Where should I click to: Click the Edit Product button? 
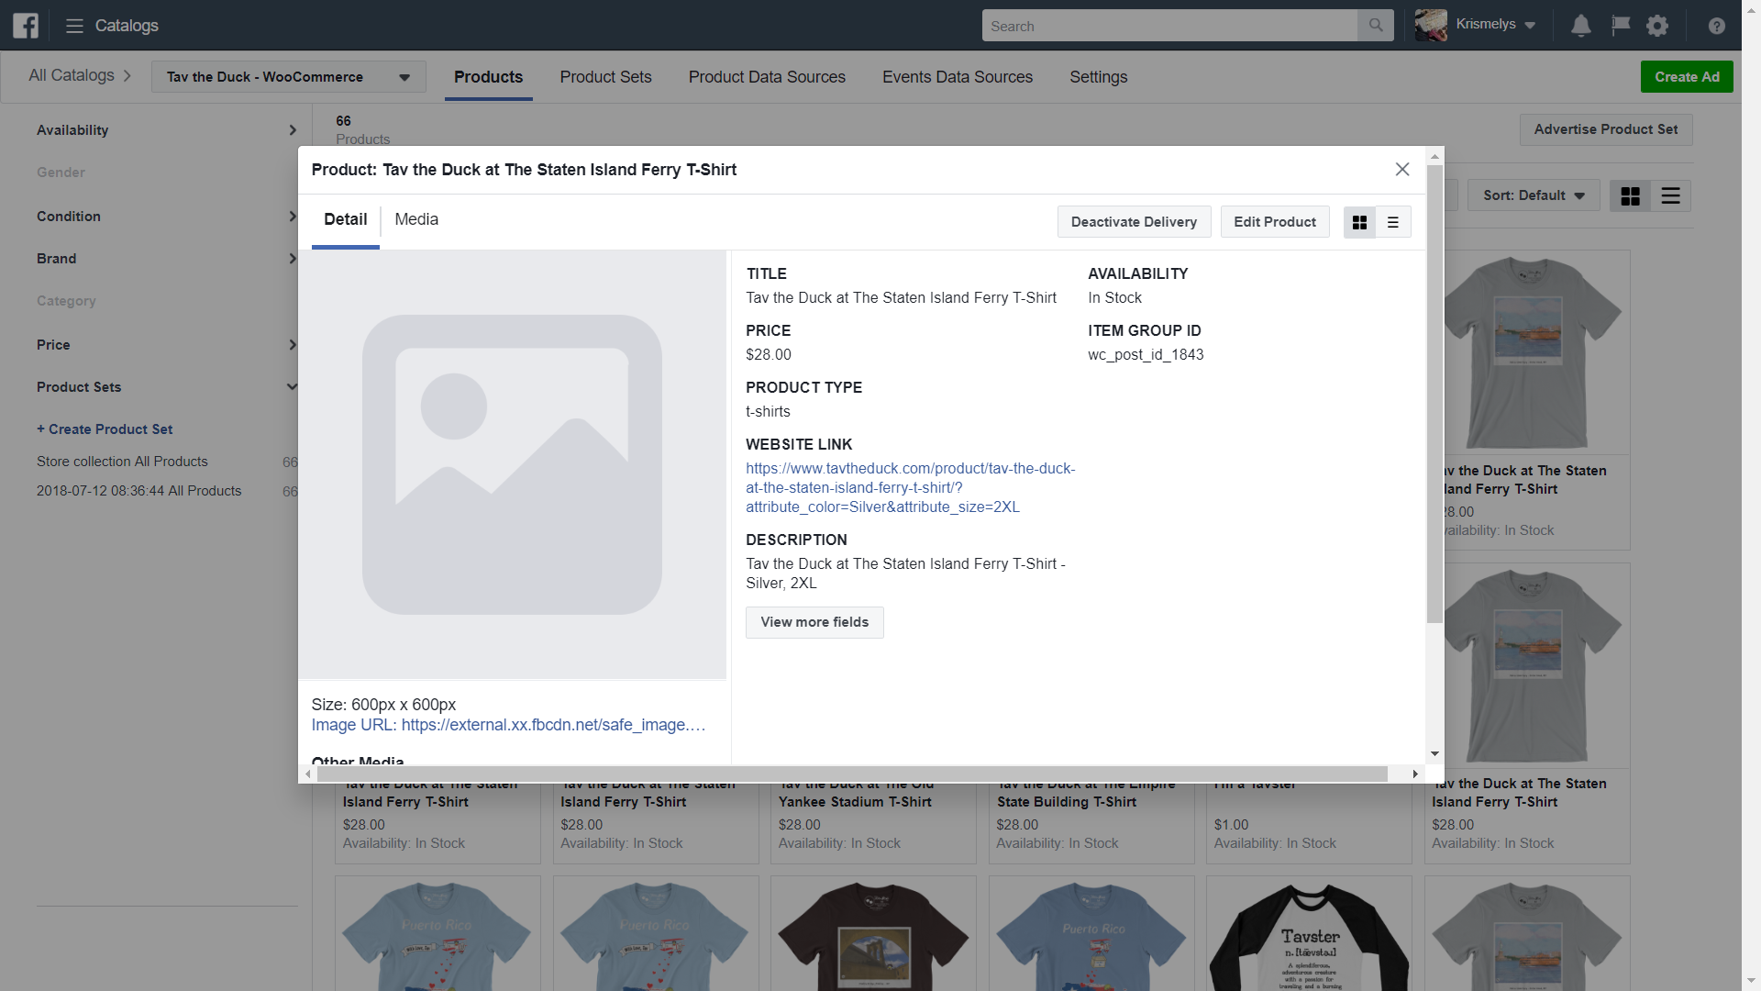click(x=1274, y=222)
